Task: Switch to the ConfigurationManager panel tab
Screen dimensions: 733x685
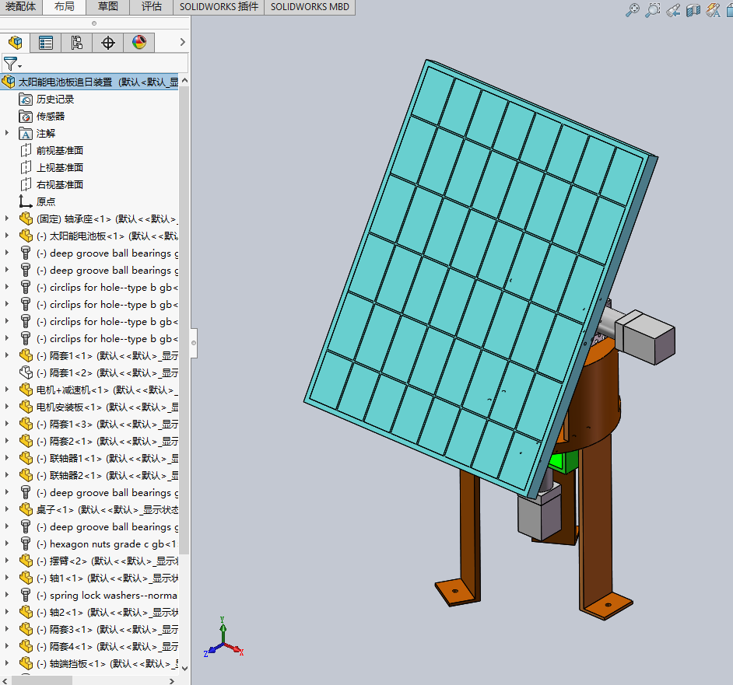Action: tap(77, 43)
